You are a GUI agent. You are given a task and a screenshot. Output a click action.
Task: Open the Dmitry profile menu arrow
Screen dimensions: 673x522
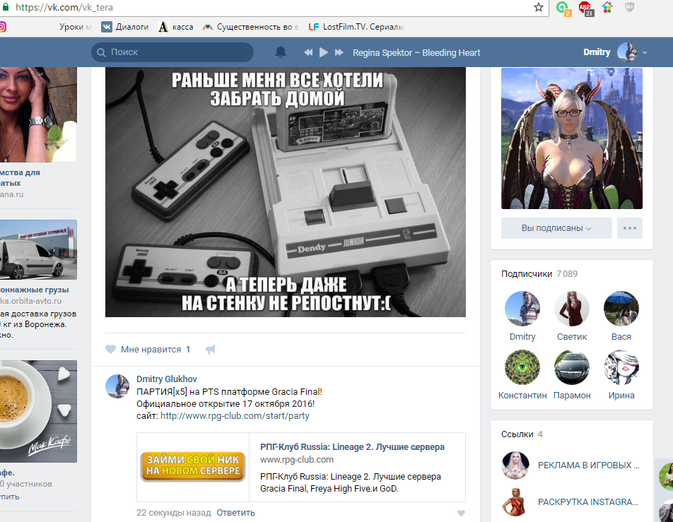tap(644, 53)
